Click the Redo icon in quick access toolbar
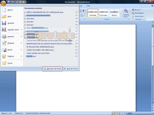 coord(17,2)
